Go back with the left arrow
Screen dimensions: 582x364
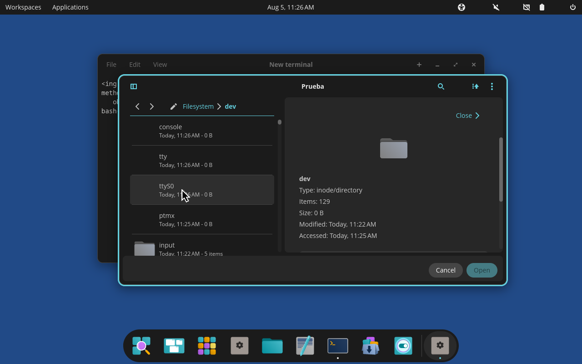137,106
